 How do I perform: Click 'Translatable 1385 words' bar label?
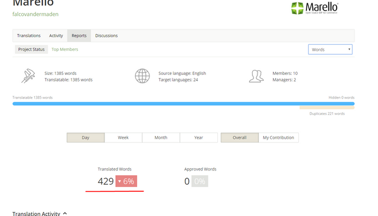(32, 97)
